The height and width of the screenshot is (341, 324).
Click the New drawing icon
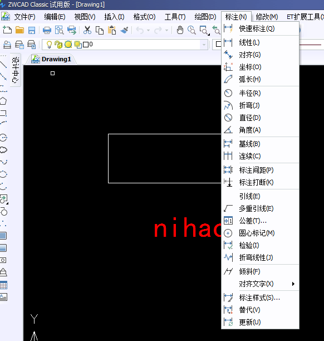point(7,30)
